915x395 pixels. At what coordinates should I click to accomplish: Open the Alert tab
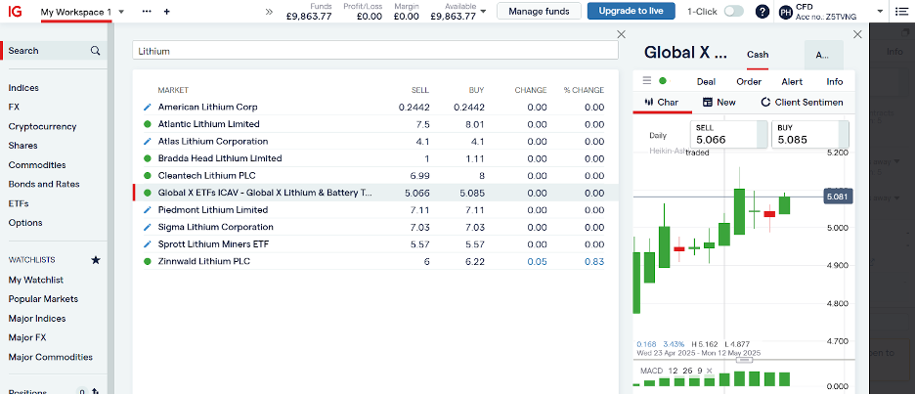(x=792, y=82)
